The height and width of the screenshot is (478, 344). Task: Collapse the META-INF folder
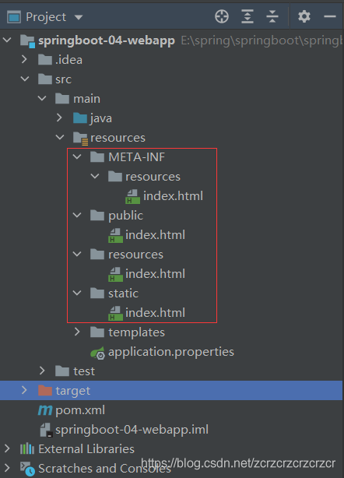77,157
